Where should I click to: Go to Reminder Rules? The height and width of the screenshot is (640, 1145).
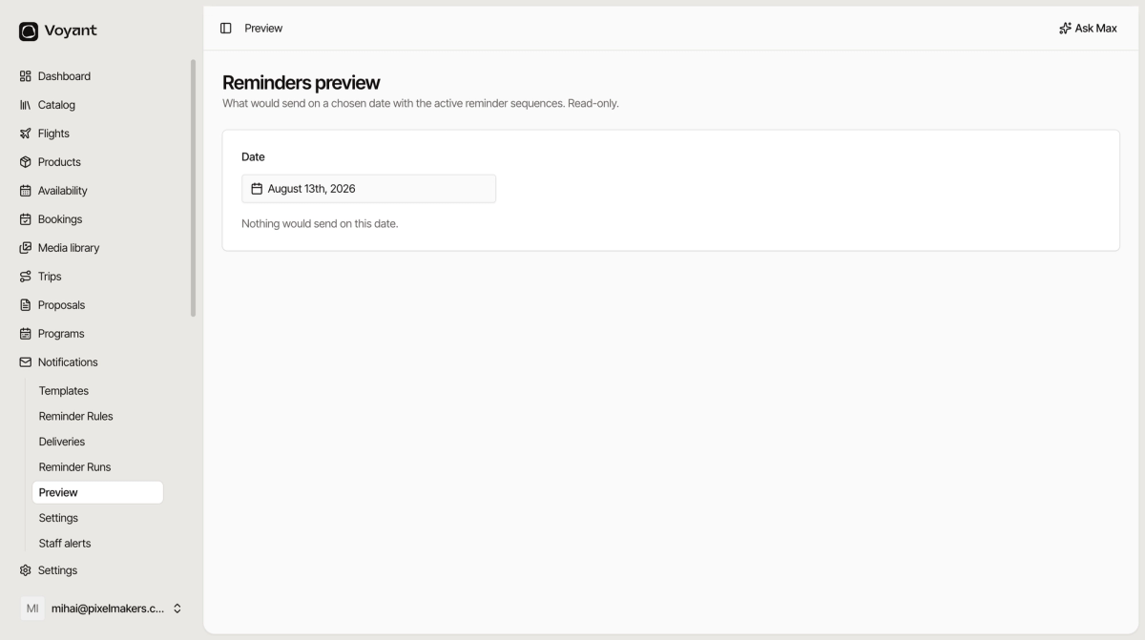pos(76,417)
